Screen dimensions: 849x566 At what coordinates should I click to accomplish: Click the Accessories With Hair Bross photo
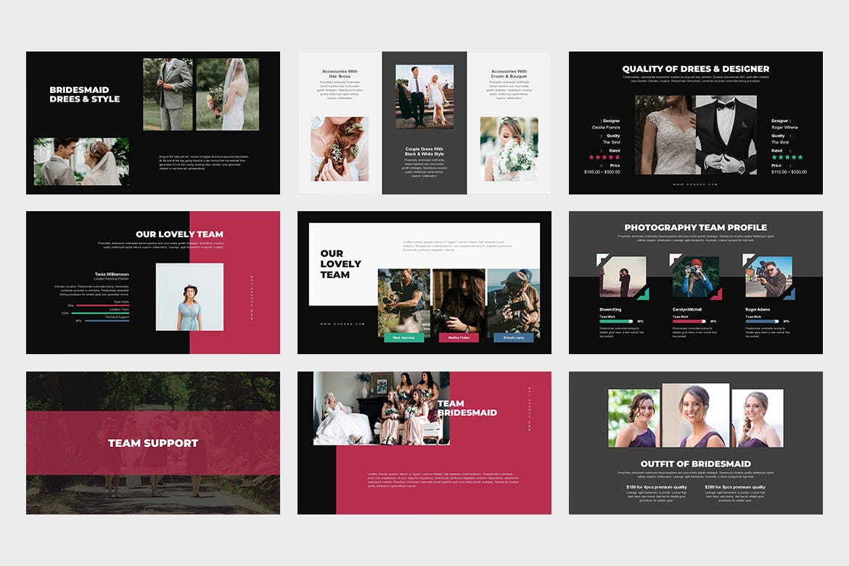[340, 149]
